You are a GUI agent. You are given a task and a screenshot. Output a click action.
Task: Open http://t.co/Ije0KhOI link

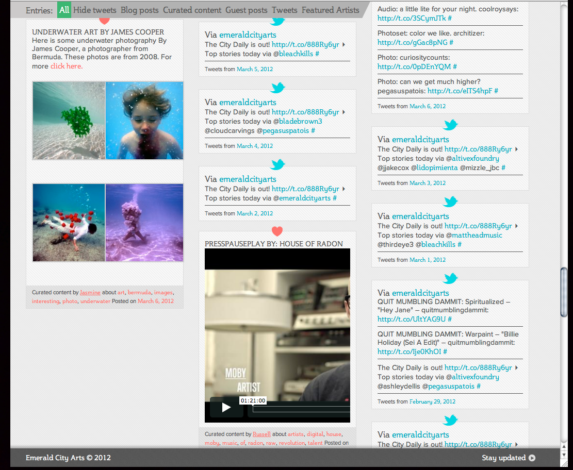(410, 351)
